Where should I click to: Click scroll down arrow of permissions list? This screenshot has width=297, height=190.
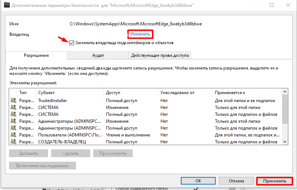click(x=285, y=142)
